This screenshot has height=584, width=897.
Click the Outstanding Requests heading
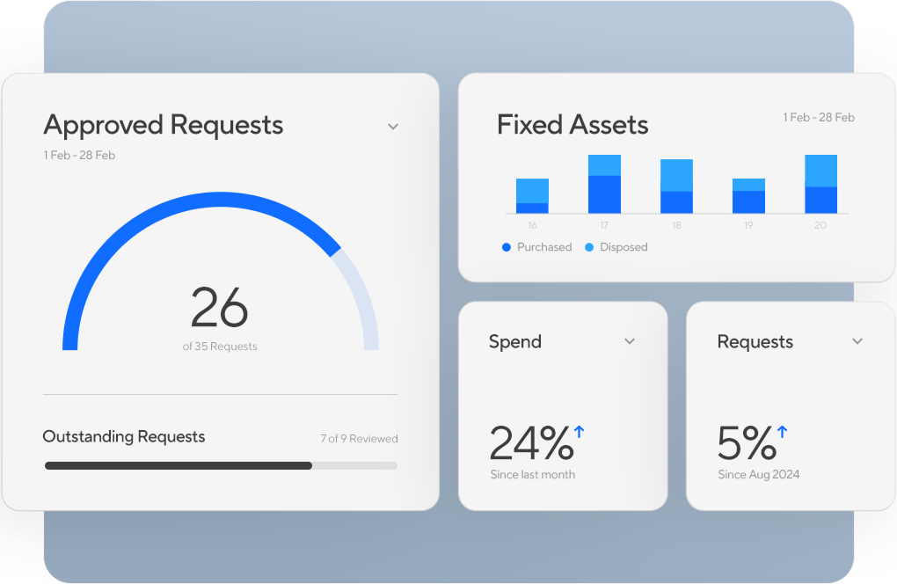point(124,437)
